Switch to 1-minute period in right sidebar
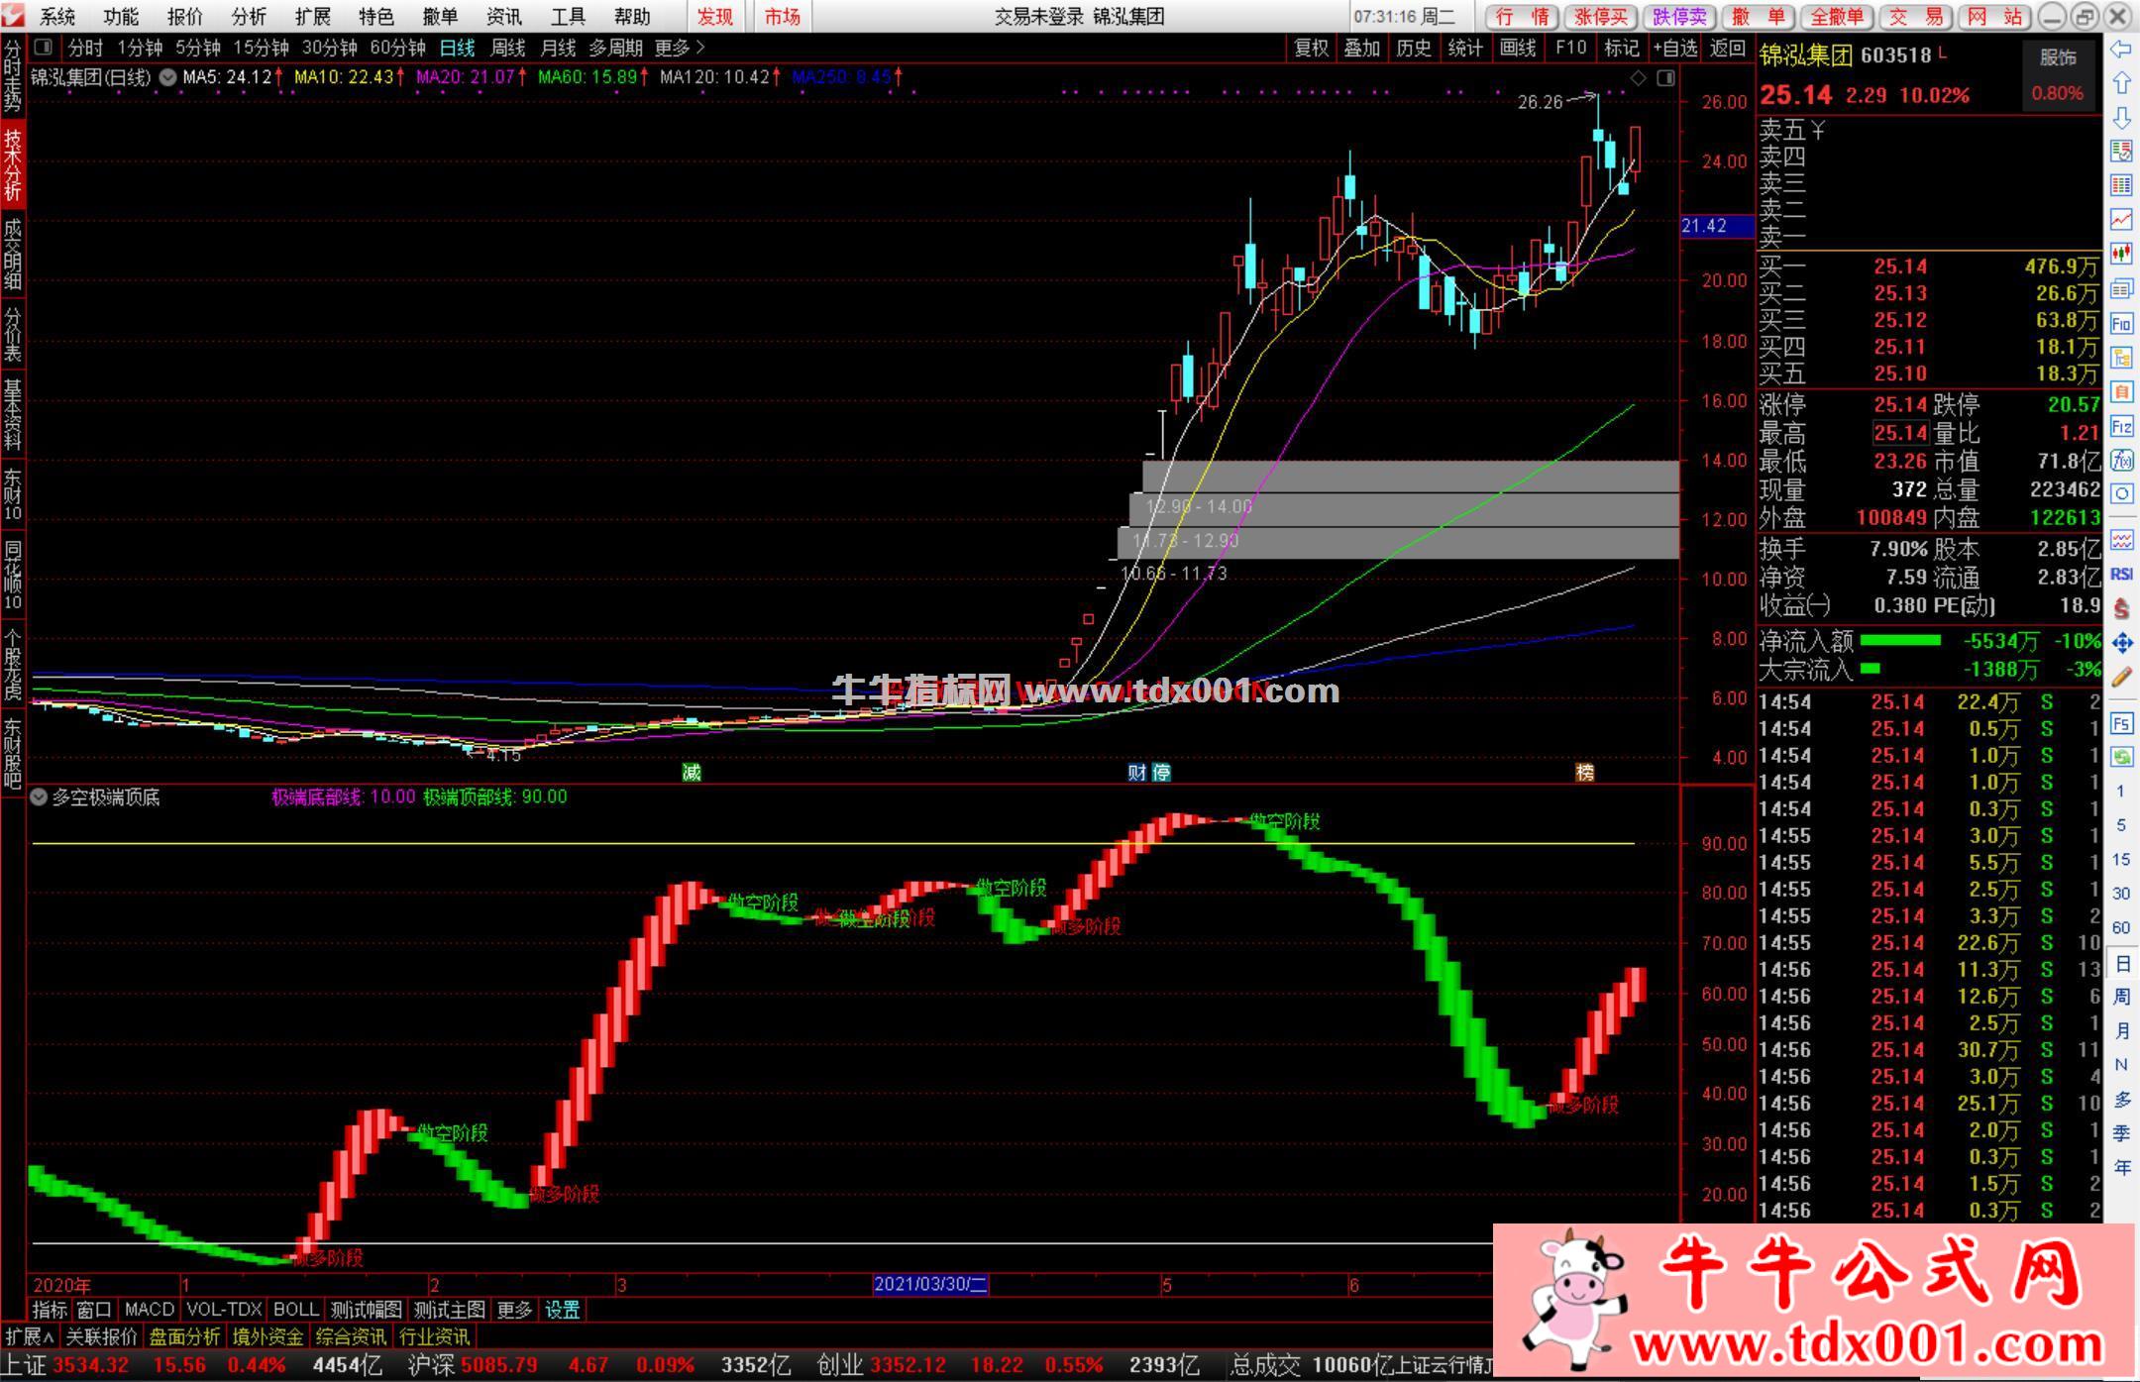Viewport: 2140px width, 1382px height. point(2121,792)
